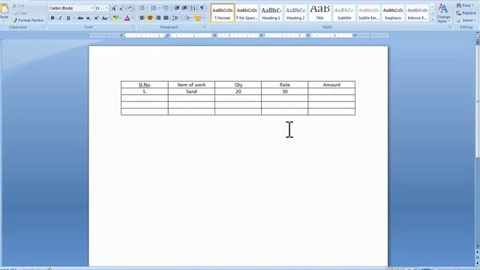
Task: Click the Borders icon
Action: tap(198, 18)
